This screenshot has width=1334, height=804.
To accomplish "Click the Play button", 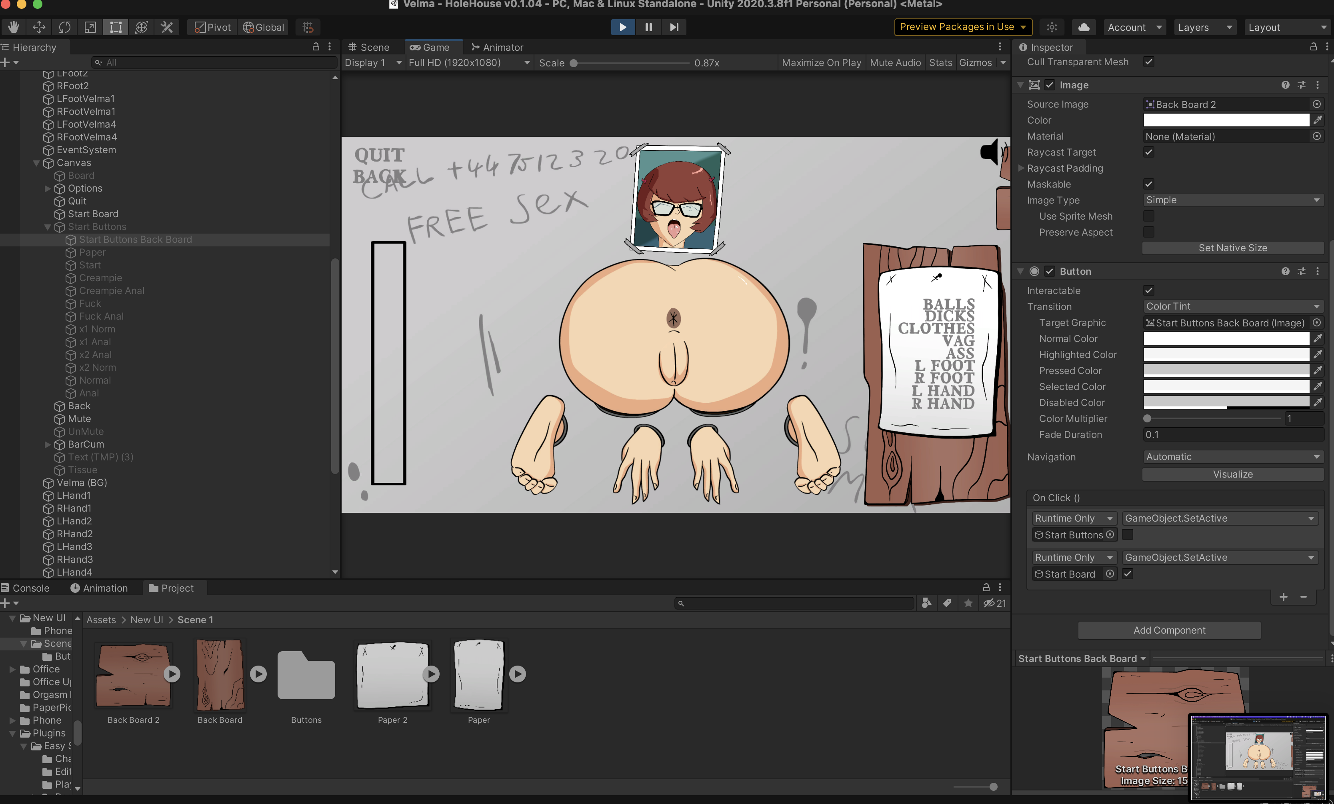I will 623,27.
